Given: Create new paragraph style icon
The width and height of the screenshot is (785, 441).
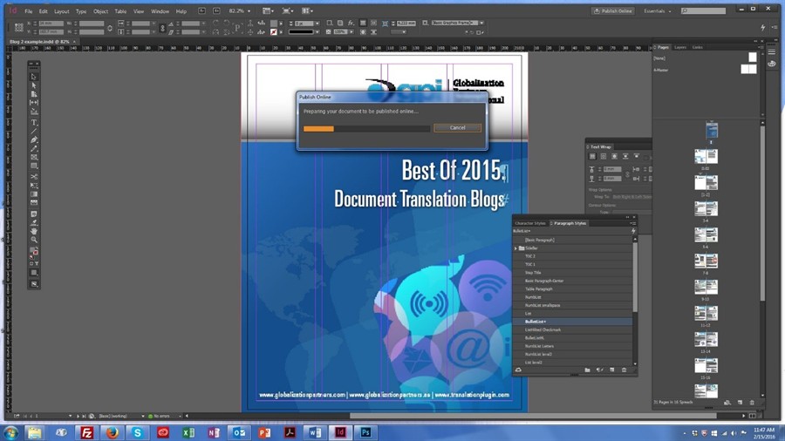Looking at the screenshot, I should coord(611,370).
